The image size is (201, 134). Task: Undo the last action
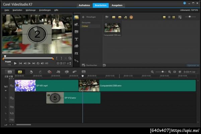pos(31,72)
